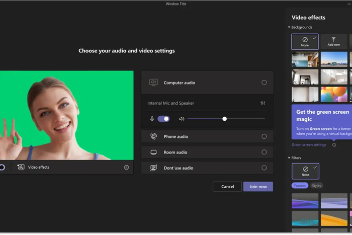Viewport: 352px width, 235px height.
Task: Select the Phone audio radio button
Action: (264, 136)
